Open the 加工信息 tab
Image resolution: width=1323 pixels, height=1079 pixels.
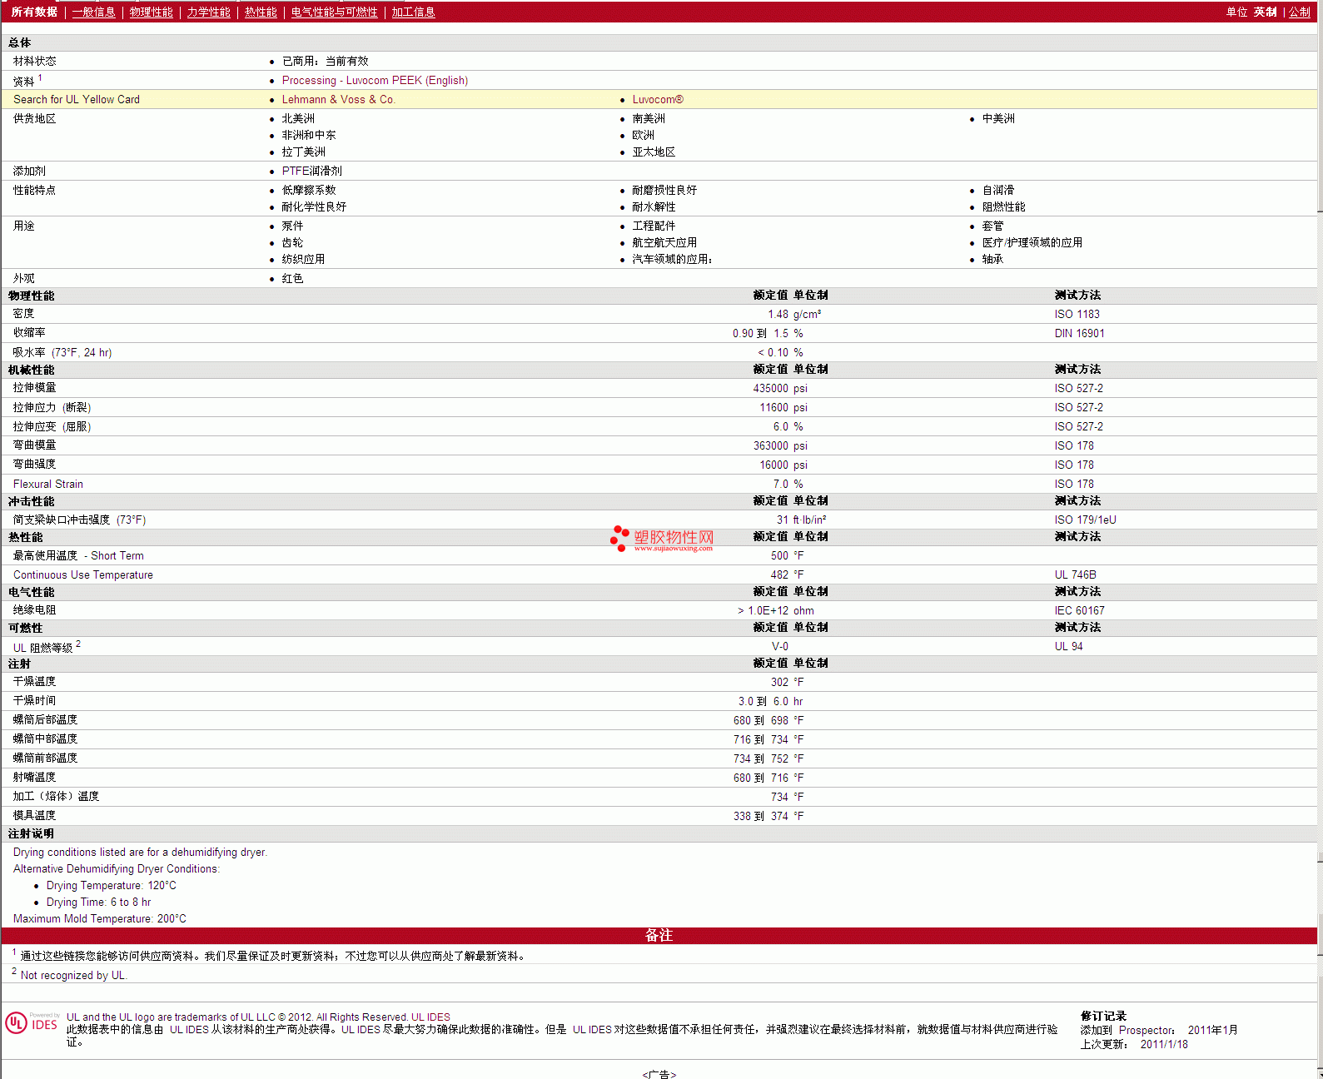click(413, 12)
